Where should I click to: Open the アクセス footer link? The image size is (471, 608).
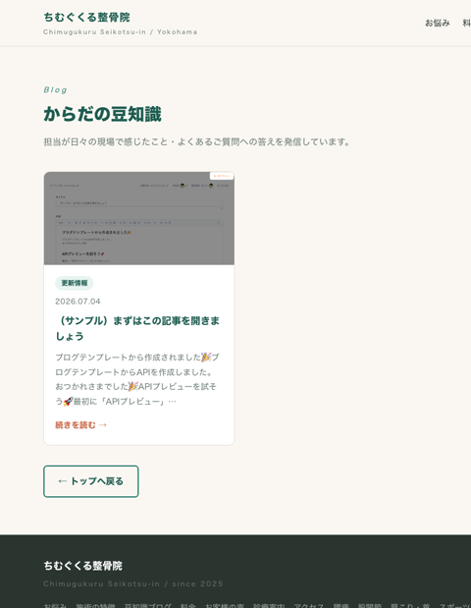click(309, 605)
